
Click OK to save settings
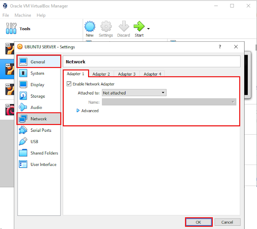point(199,222)
